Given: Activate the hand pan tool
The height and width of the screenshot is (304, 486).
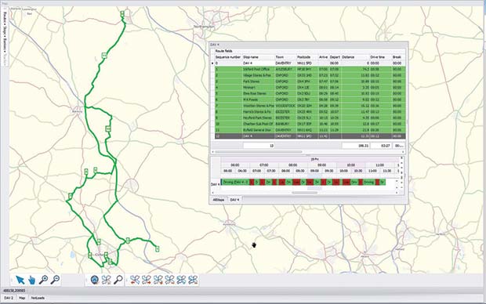Looking at the screenshot, I should point(31,280).
